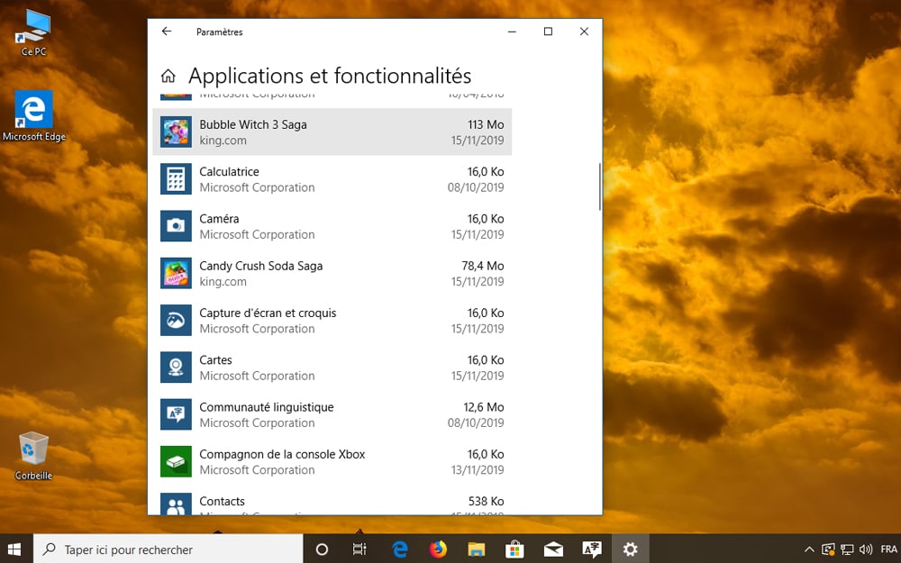Click the green Xbox console companion icon
901x563 pixels.
point(176,461)
